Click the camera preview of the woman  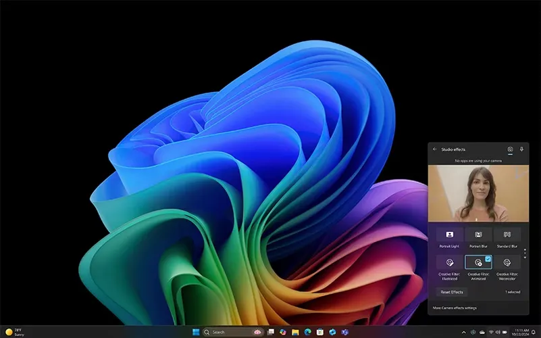pos(478,193)
